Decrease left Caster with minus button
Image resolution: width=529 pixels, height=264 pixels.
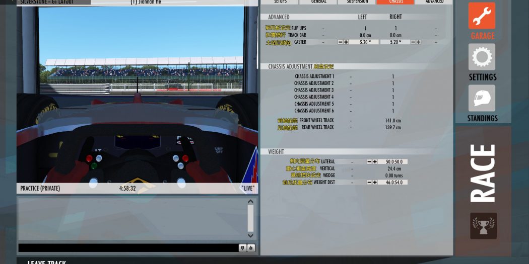(x=341, y=42)
